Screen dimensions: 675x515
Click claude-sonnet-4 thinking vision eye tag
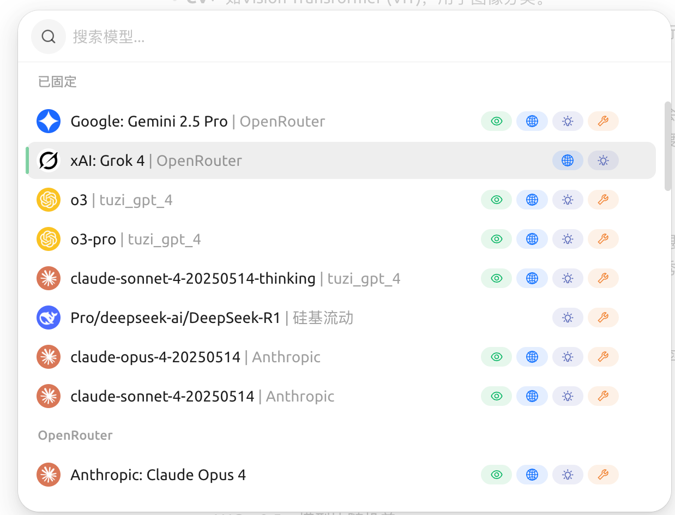(x=496, y=278)
